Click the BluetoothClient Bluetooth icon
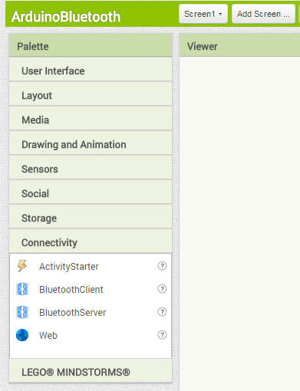The width and height of the screenshot is (300, 391). click(22, 289)
